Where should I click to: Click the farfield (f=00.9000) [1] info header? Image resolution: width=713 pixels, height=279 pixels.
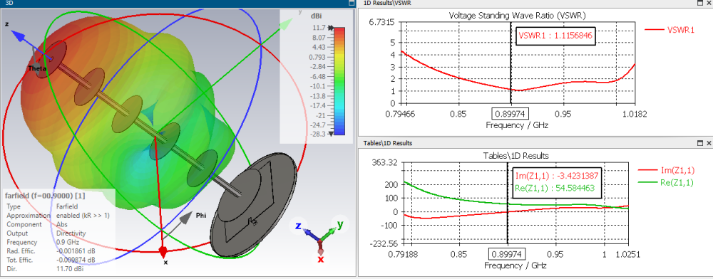point(44,196)
